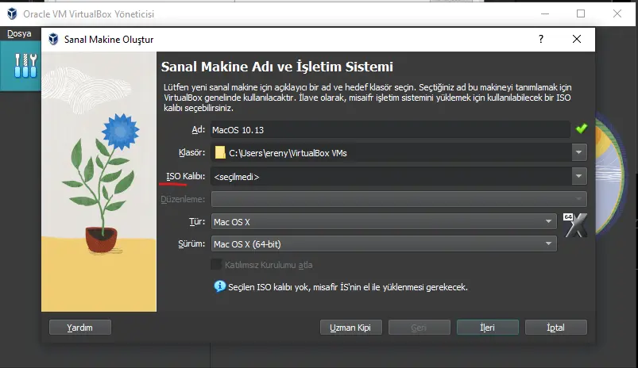638x368 pixels.
Task: Maximize the Oracle VM VirtualBox Yöneticisi window
Action: coord(581,13)
